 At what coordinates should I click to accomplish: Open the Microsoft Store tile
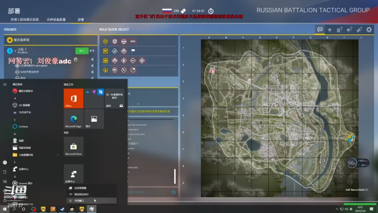click(x=74, y=147)
